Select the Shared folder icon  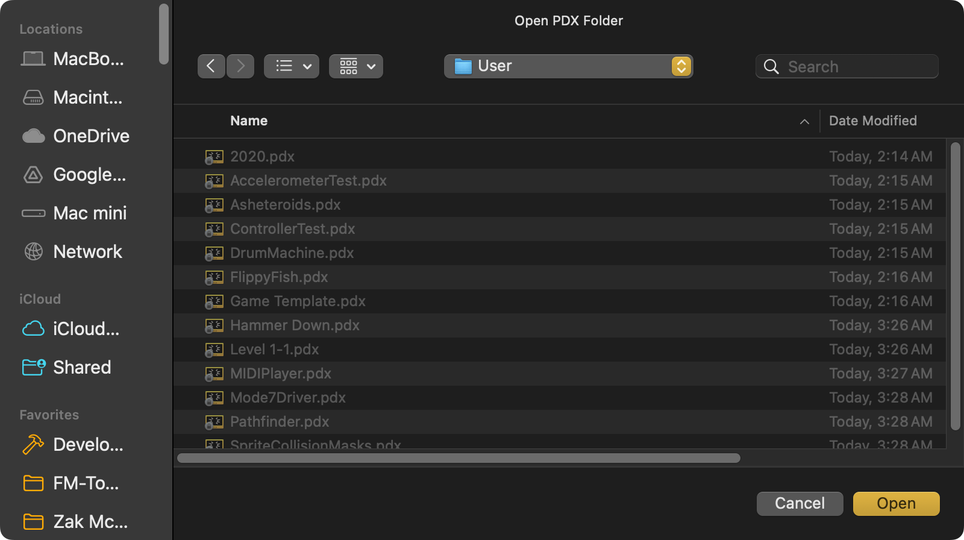[34, 368]
